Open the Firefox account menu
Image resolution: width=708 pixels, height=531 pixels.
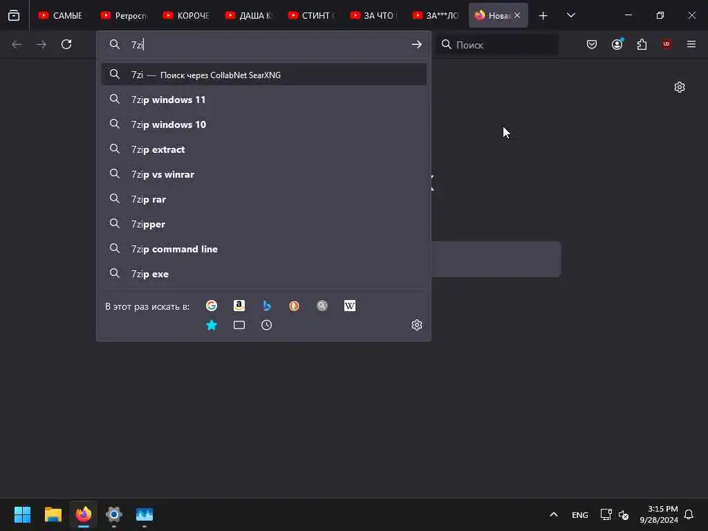[x=617, y=44]
